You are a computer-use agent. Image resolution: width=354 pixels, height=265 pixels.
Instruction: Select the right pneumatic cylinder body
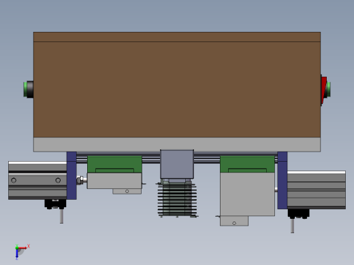tap(317, 190)
